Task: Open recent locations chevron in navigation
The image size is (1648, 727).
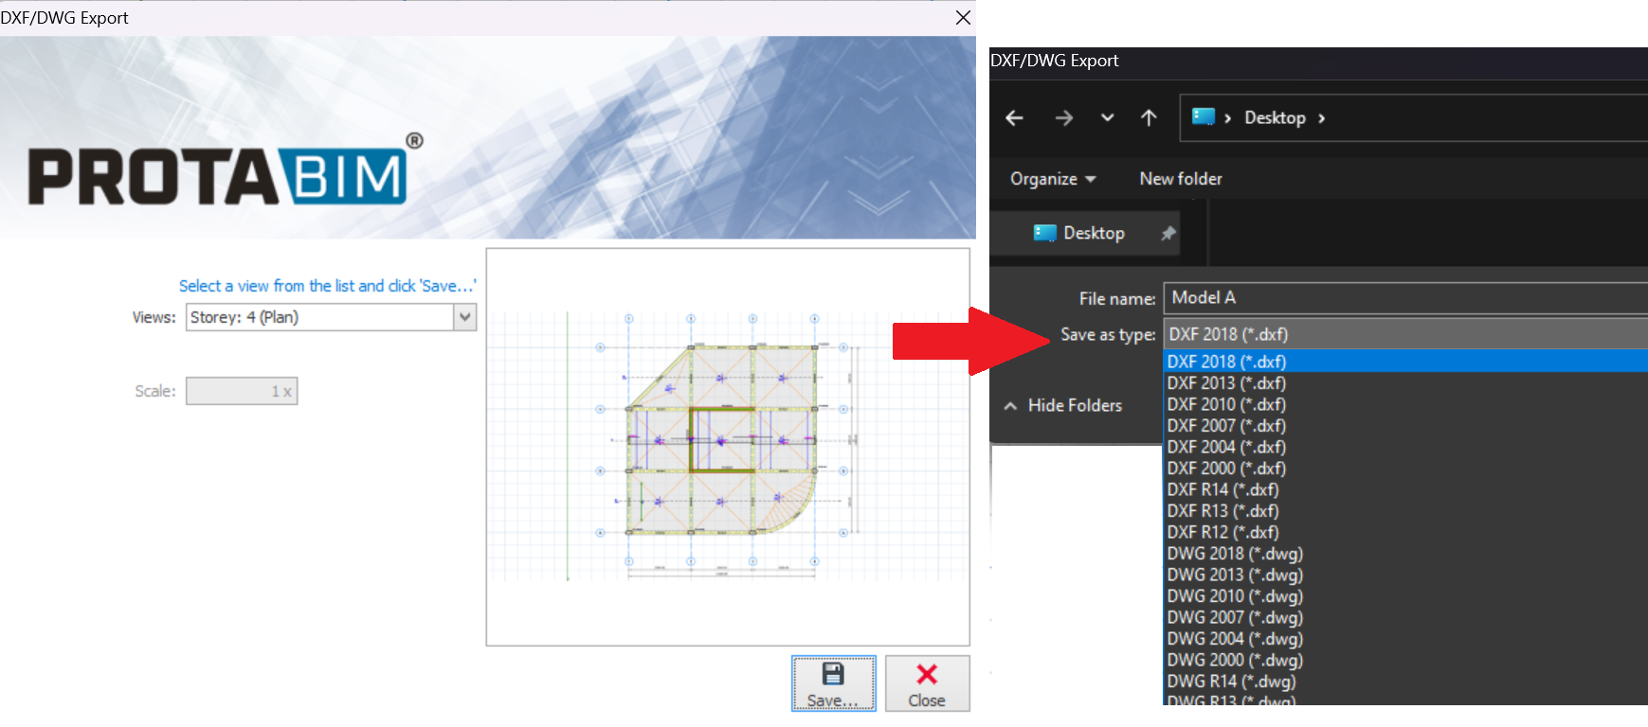Action: 1107,118
